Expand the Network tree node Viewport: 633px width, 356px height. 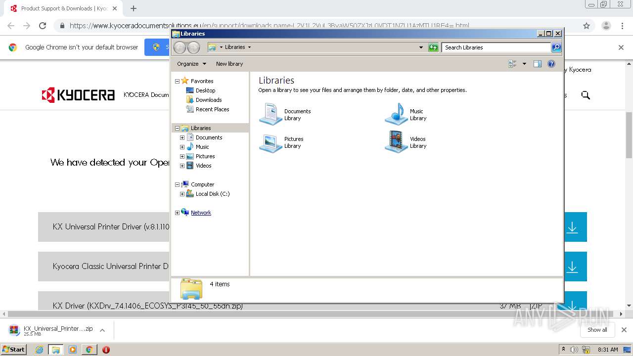(x=177, y=213)
